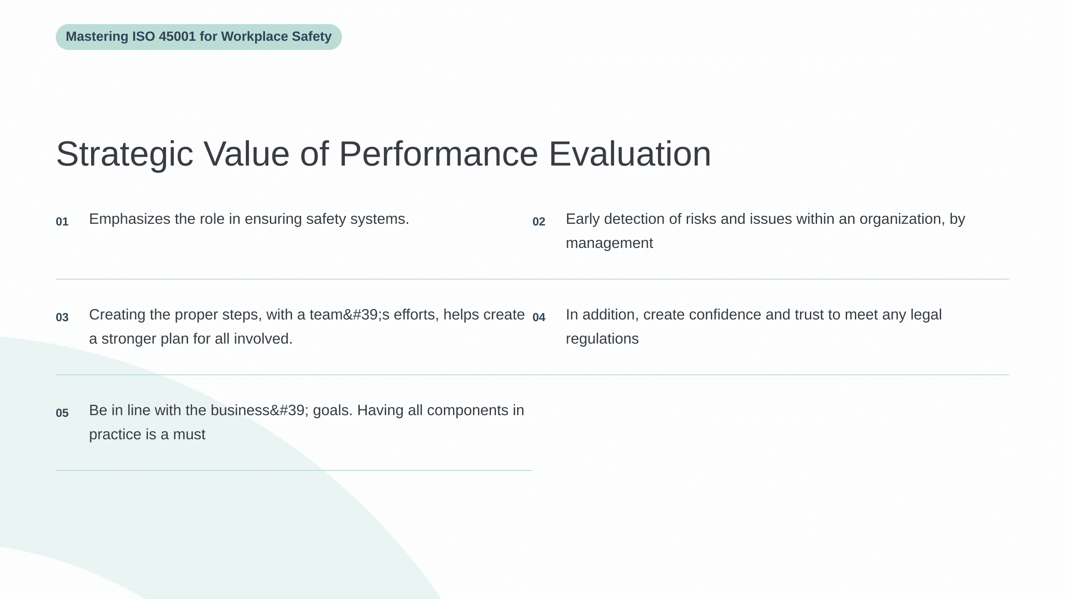Click the phrase practice is a must
This screenshot has height=599, width=1065.
(x=147, y=434)
